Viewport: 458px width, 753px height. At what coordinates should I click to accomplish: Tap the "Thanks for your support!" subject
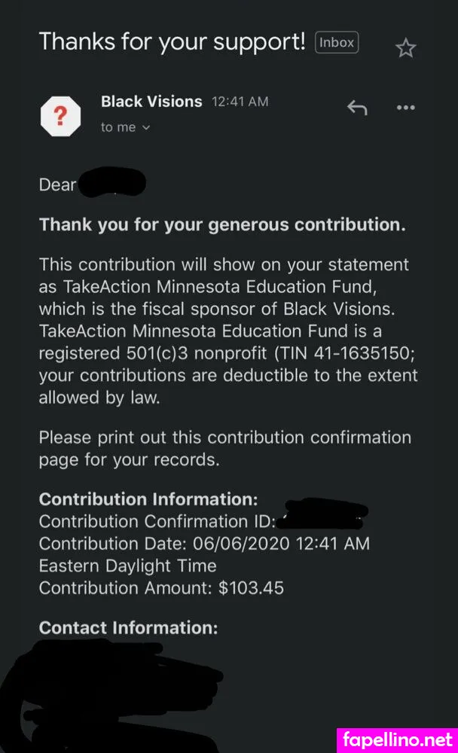click(x=171, y=41)
